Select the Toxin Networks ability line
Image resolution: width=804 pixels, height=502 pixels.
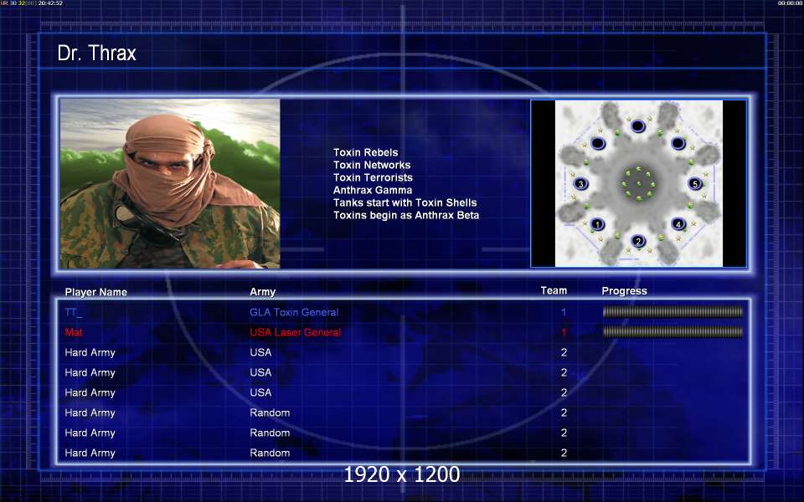(372, 165)
